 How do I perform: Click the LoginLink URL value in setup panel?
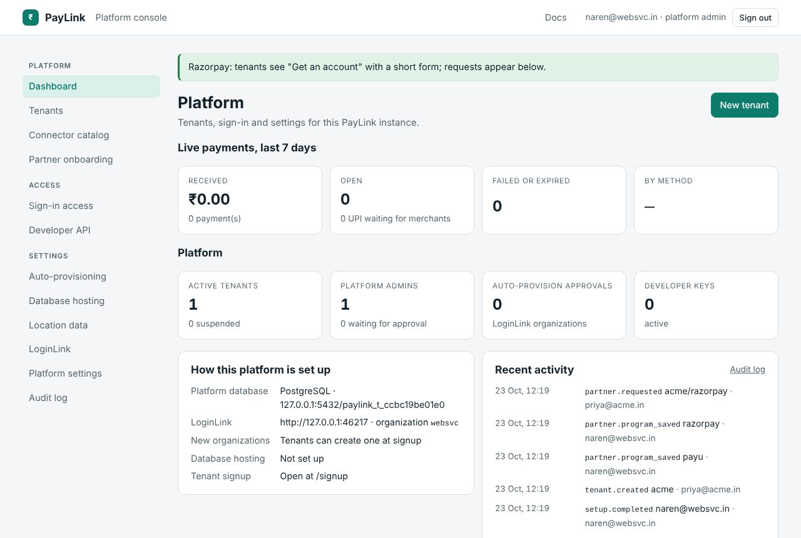(x=369, y=422)
